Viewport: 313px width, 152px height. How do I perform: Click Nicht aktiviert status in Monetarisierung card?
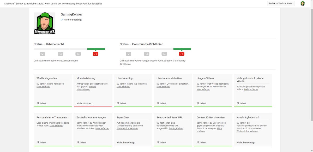tap(85, 103)
